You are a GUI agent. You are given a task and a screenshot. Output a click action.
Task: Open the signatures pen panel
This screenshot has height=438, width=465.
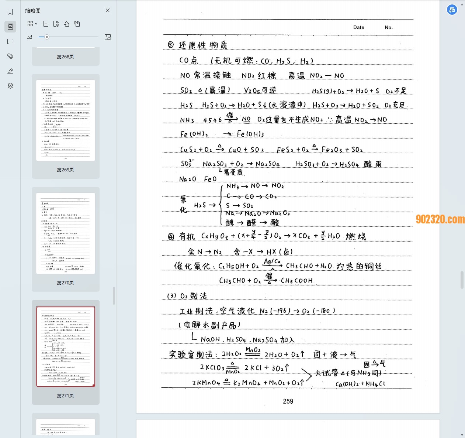(10, 71)
